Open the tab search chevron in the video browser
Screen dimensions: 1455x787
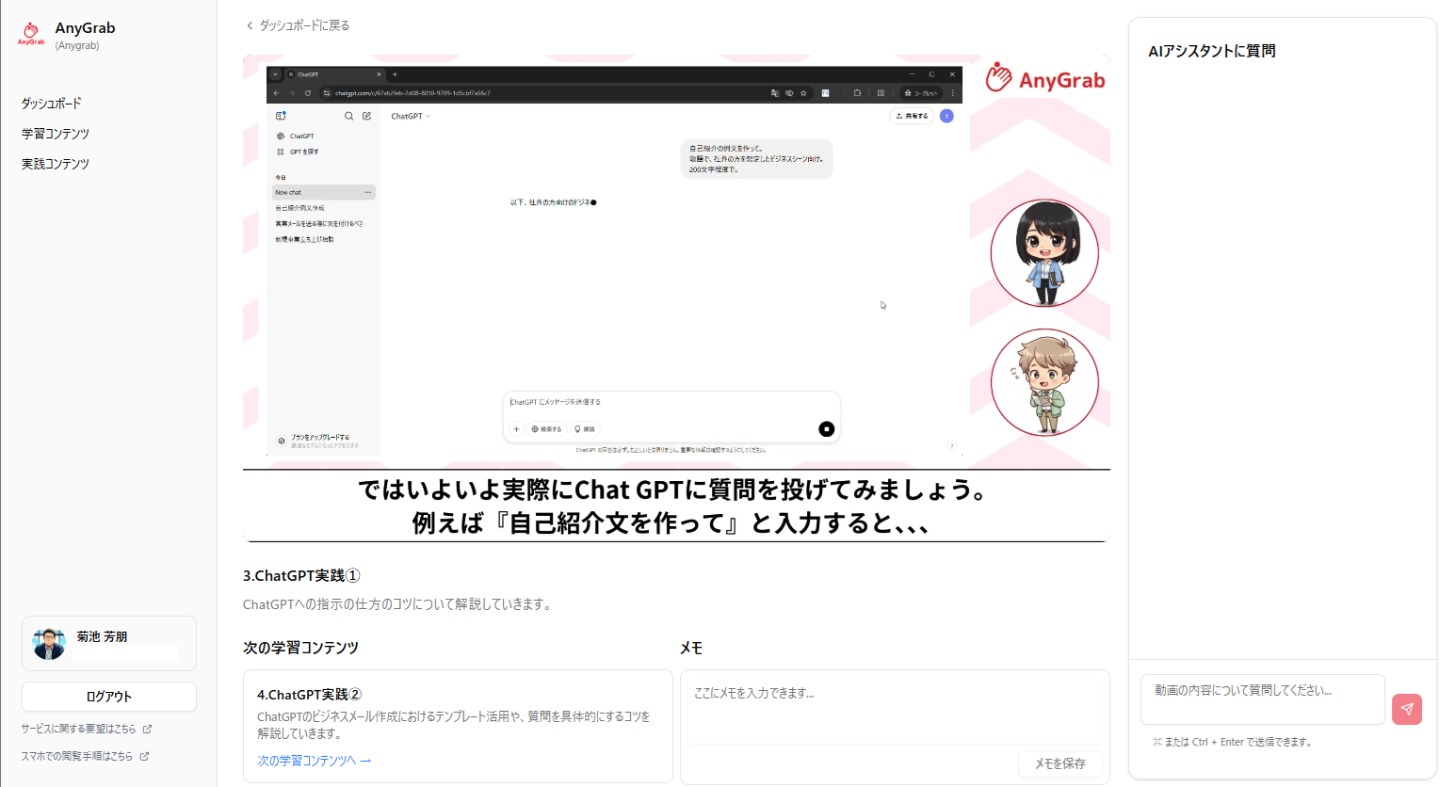pyautogui.click(x=275, y=74)
